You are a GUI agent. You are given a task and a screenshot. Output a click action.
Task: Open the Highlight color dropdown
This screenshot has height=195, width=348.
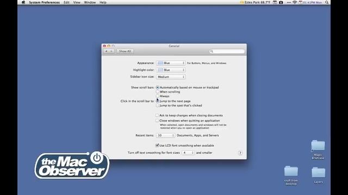(x=171, y=70)
